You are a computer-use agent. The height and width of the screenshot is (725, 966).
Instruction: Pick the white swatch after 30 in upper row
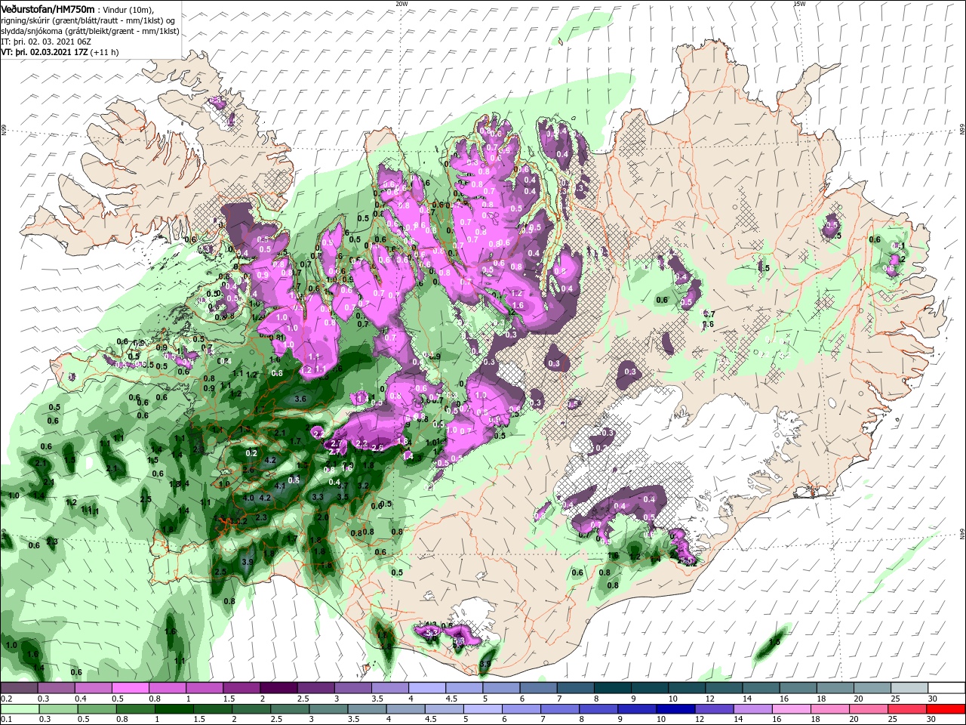click(946, 687)
